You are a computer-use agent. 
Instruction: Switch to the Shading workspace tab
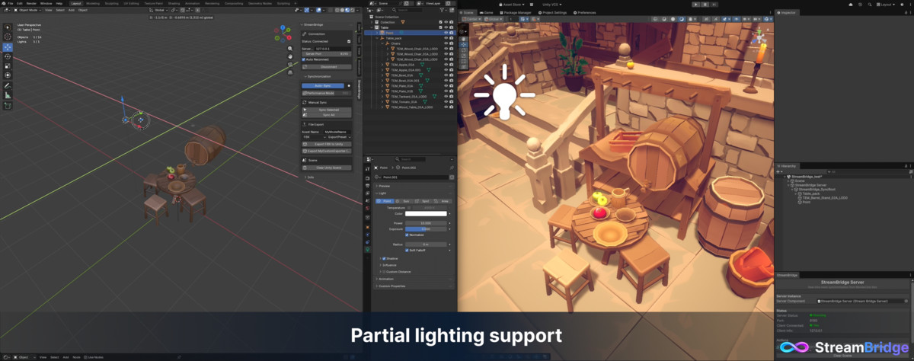click(175, 3)
